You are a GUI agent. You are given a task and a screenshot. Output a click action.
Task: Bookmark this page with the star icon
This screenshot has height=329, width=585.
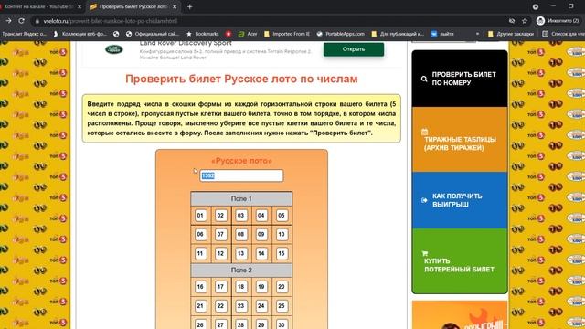pos(525,21)
